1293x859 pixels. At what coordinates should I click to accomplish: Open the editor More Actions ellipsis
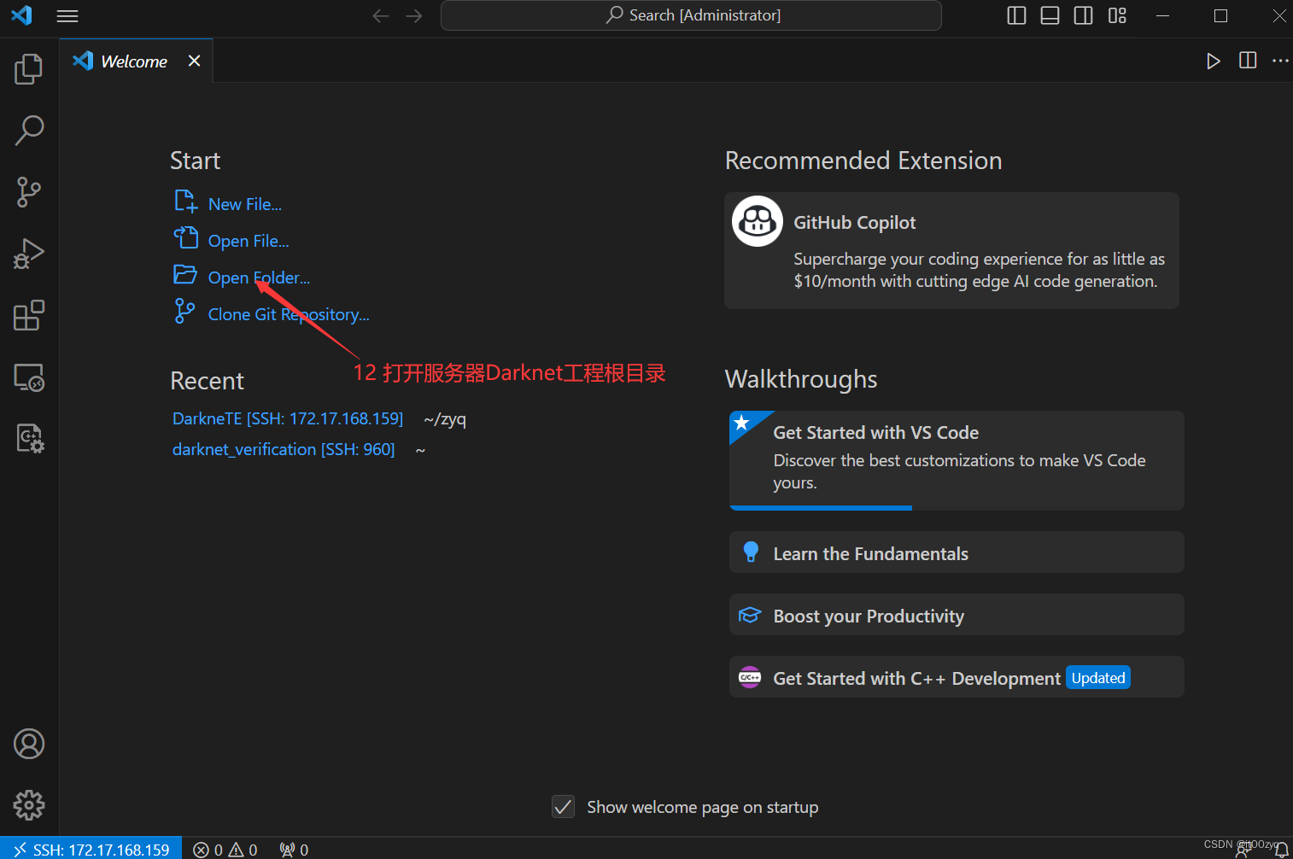[x=1280, y=61]
